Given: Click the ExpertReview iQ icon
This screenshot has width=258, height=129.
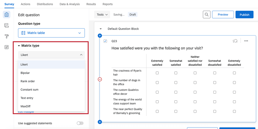Looking at the screenshot, I should (235, 41).
